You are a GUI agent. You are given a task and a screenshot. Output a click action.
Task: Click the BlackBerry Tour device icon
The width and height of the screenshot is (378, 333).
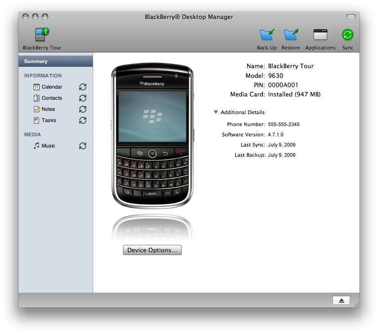[42, 35]
